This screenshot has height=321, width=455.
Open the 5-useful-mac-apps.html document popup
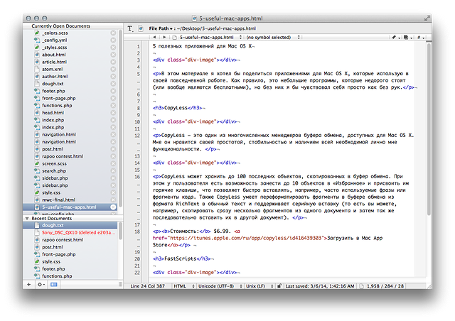coord(207,37)
